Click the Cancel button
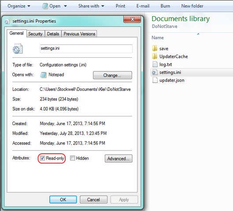Viewport: 233px width, 211px height. [93, 200]
